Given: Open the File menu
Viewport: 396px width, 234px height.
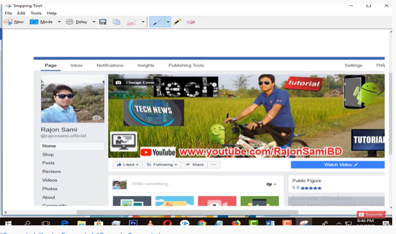Looking at the screenshot, I should 8,13.
